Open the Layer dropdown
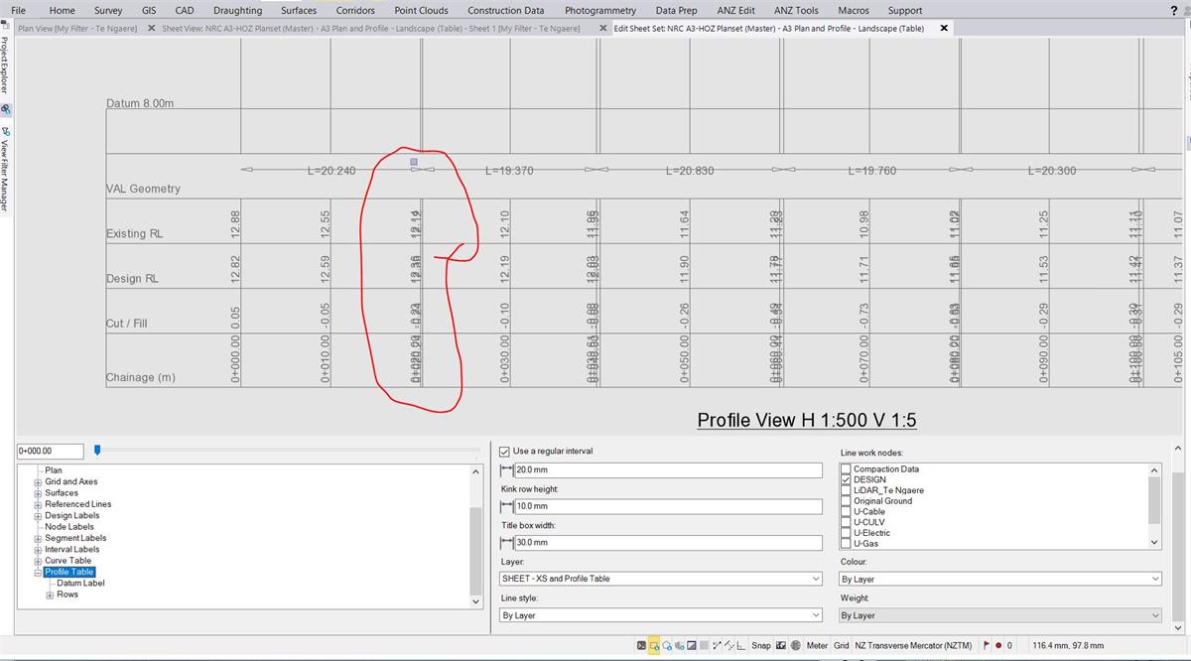Image resolution: width=1191 pixels, height=661 pixels. click(x=661, y=579)
